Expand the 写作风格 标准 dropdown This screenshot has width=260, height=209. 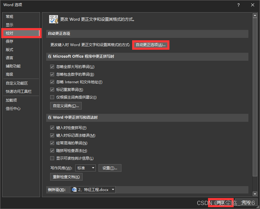point(85,168)
